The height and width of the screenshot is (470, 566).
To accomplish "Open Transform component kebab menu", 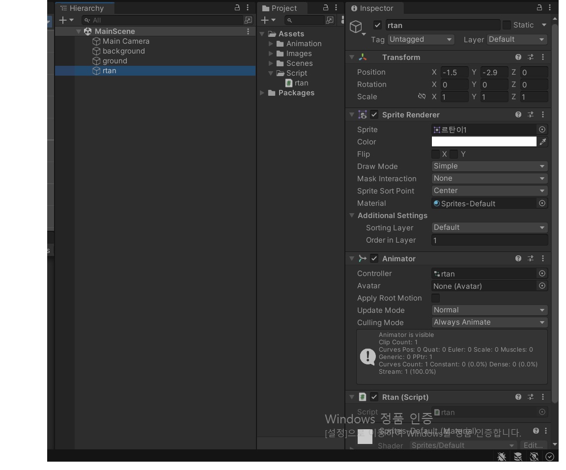I will point(543,57).
